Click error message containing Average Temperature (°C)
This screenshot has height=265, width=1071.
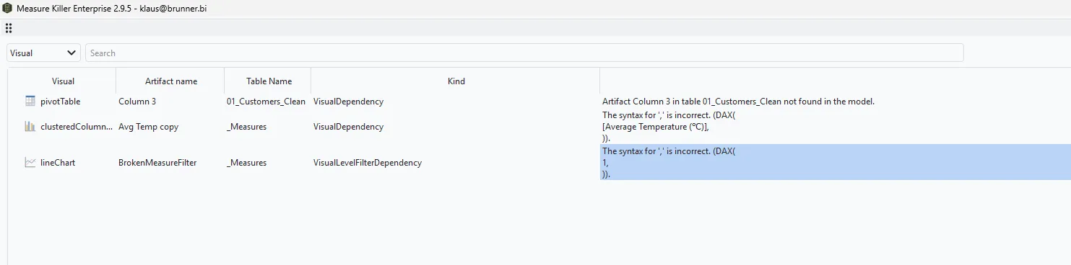[668, 126]
